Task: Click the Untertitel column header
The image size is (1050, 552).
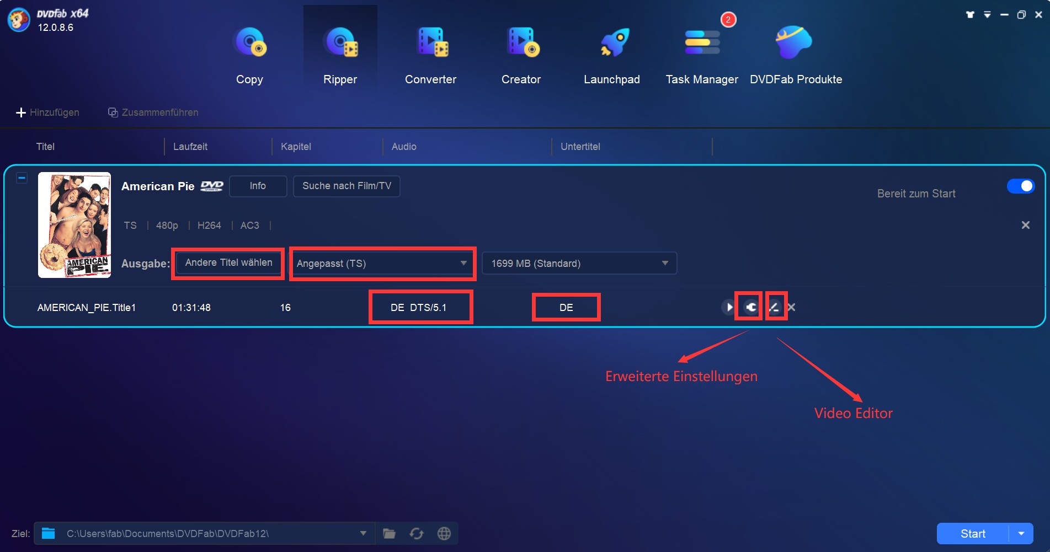Action: coord(580,147)
